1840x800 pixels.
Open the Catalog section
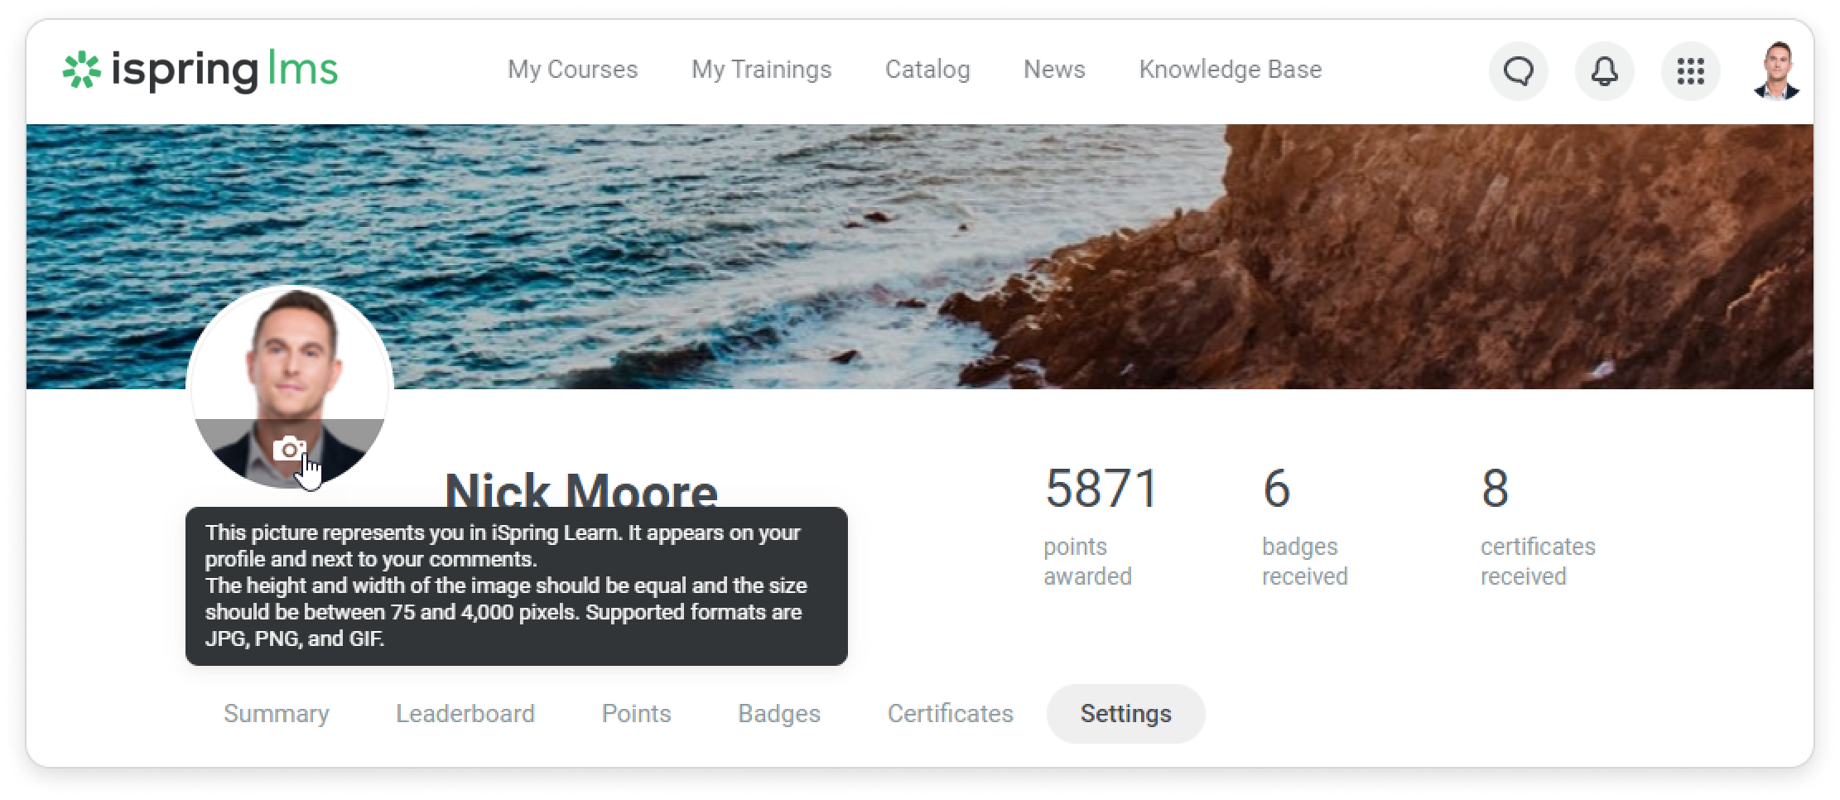pyautogui.click(x=927, y=70)
